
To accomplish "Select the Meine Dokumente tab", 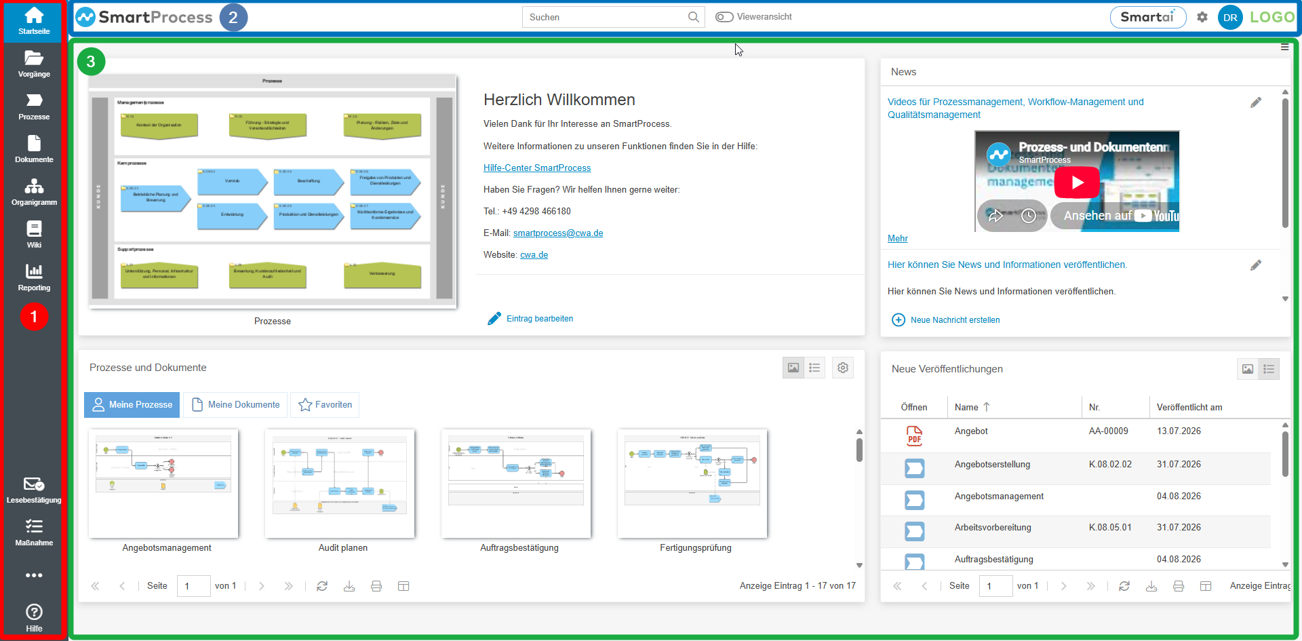I will pyautogui.click(x=236, y=405).
